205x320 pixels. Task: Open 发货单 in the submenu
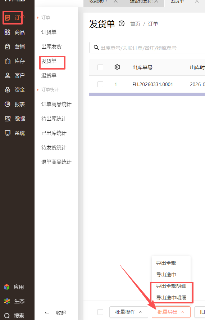pos(49,61)
